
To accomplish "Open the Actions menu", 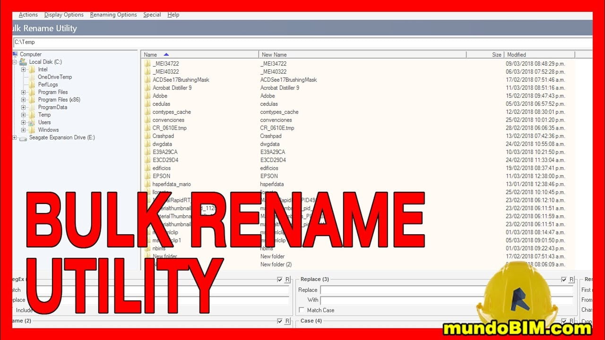I will (28, 15).
